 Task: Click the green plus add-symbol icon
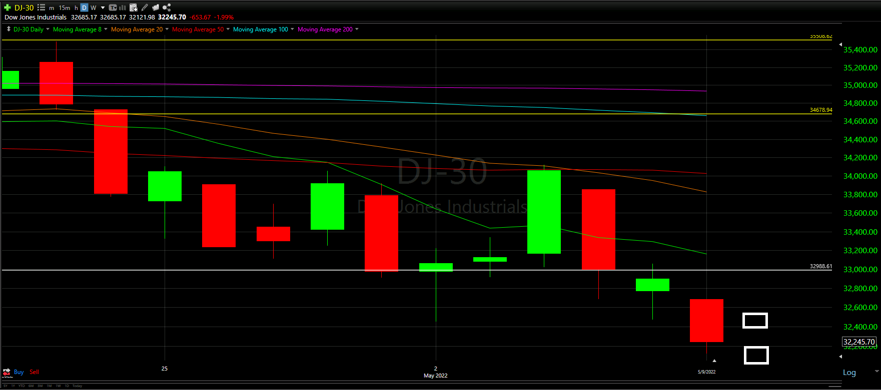point(8,7)
